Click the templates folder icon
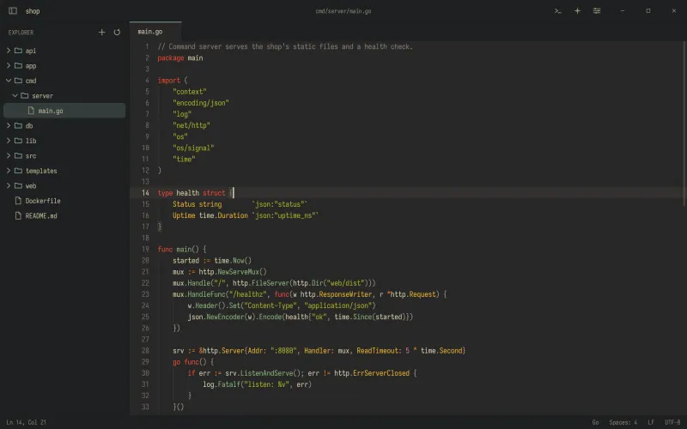Viewport: 687px width, 429px height. pos(18,171)
